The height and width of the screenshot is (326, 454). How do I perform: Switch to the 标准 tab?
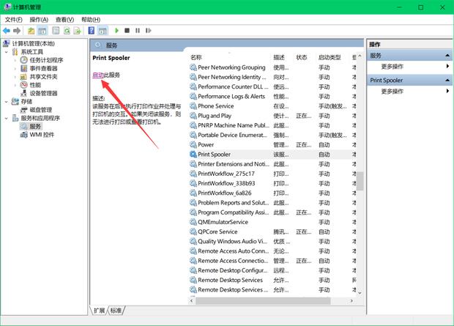click(x=116, y=311)
